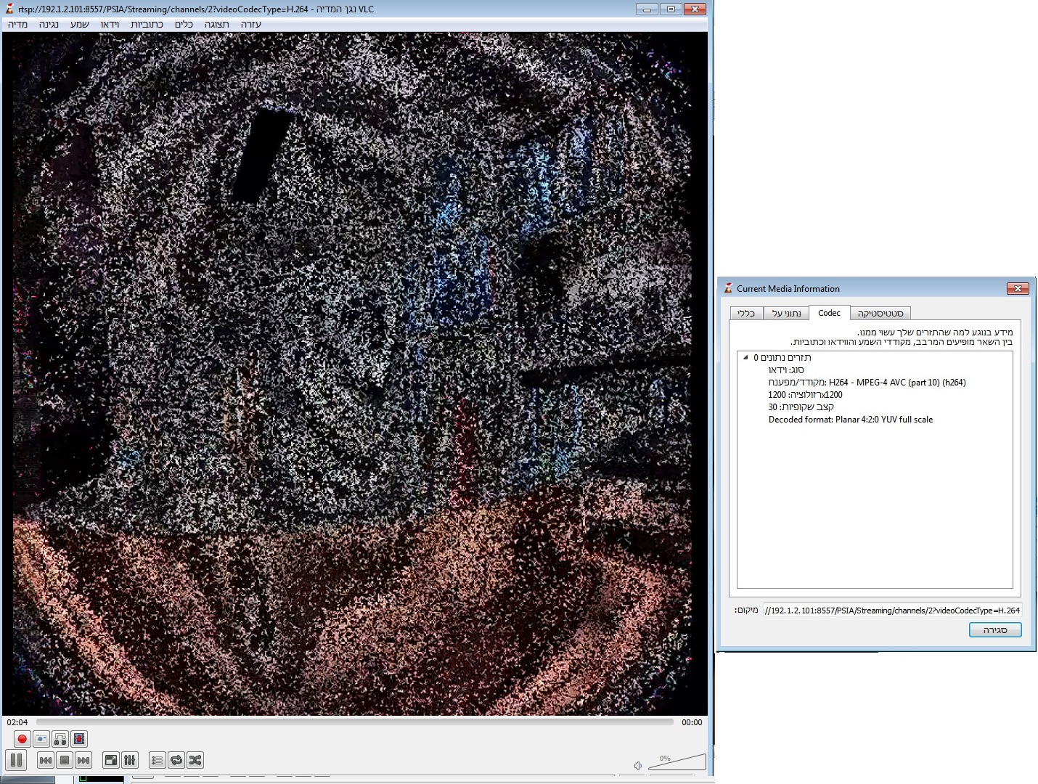Image resolution: width=1038 pixels, height=784 pixels.
Task: Click the frame-by-frame button
Action: point(80,739)
